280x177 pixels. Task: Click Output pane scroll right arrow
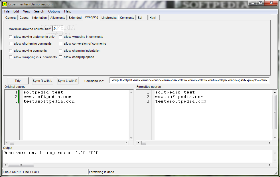(x=270, y=165)
